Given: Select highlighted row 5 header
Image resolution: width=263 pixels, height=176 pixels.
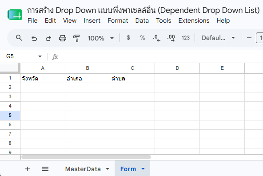Looking at the screenshot, I should pyautogui.click(x=10, y=115).
